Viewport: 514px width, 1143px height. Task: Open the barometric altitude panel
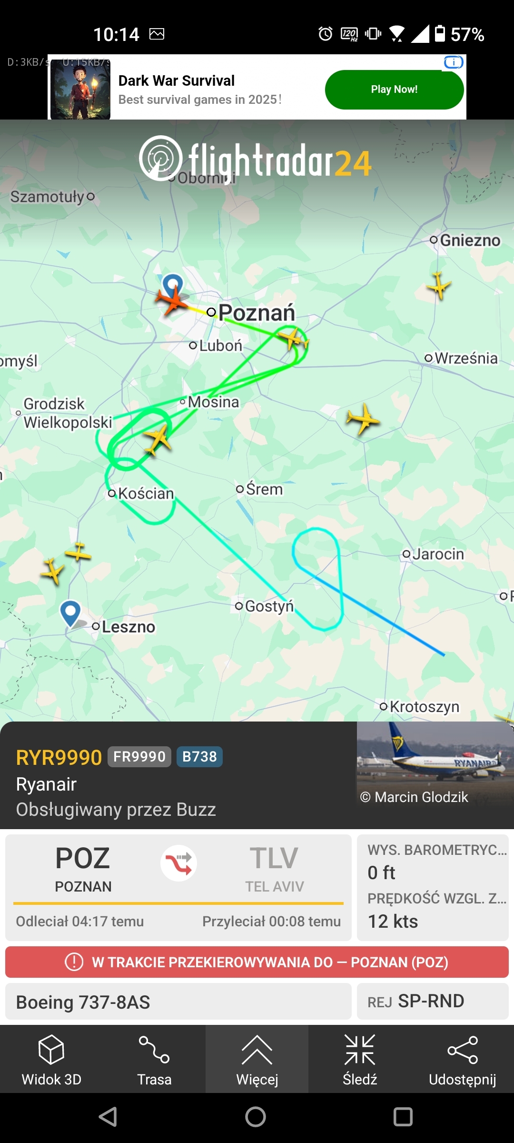point(433,888)
